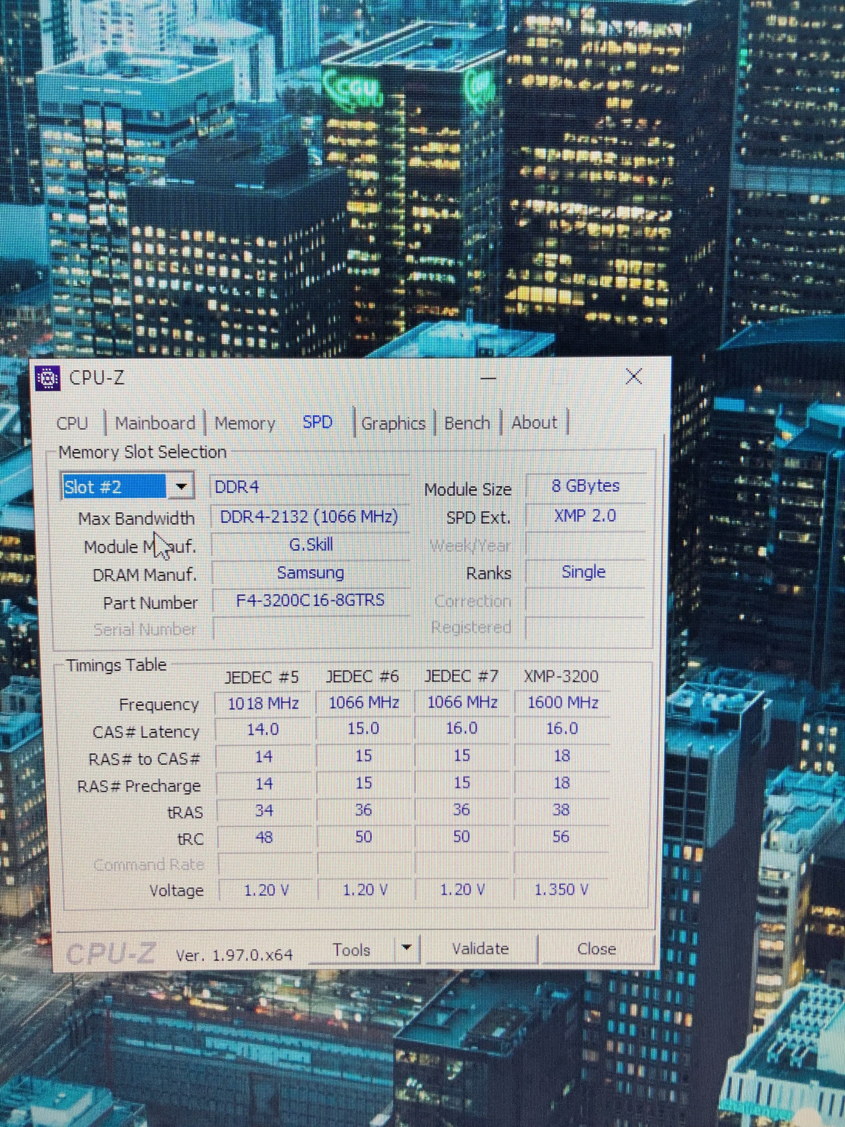Image resolution: width=845 pixels, height=1127 pixels.
Task: Open the Graphics tab
Action: point(393,423)
